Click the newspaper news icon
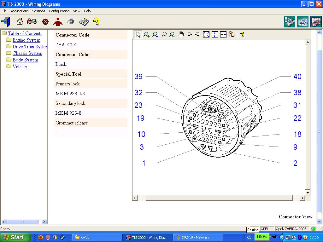The image size is (323, 242). click(84, 22)
